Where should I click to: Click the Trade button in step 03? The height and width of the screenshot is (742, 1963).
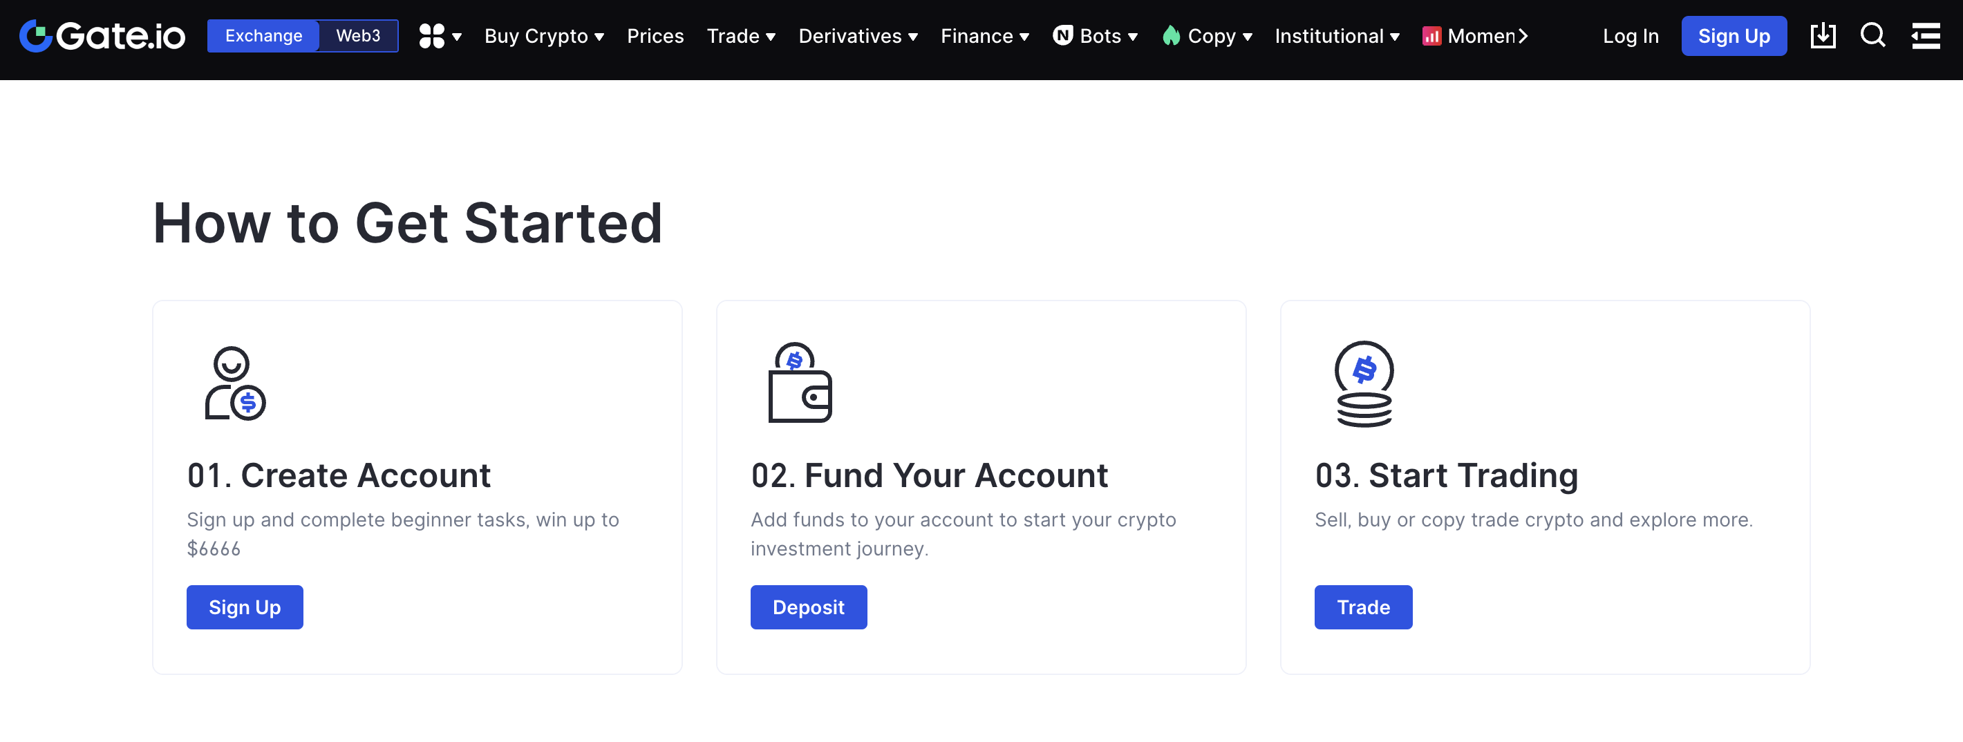click(1363, 607)
